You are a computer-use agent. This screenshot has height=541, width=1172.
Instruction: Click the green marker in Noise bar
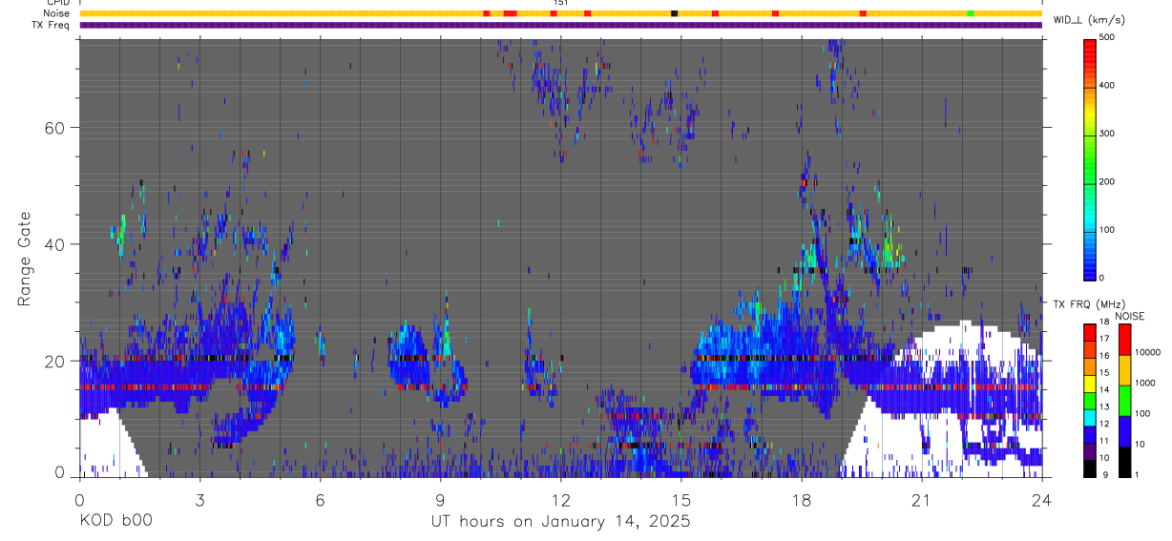click(971, 13)
